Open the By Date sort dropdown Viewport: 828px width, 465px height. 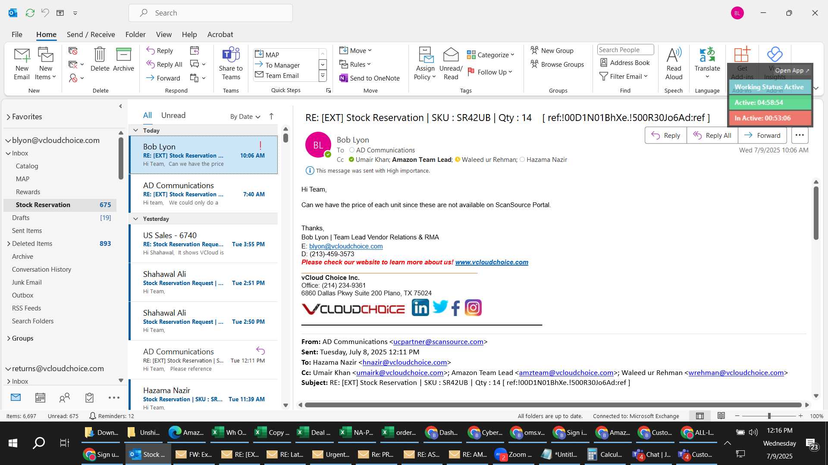pyautogui.click(x=245, y=117)
